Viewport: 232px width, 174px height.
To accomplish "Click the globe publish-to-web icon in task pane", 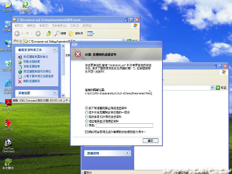I will point(20,72).
